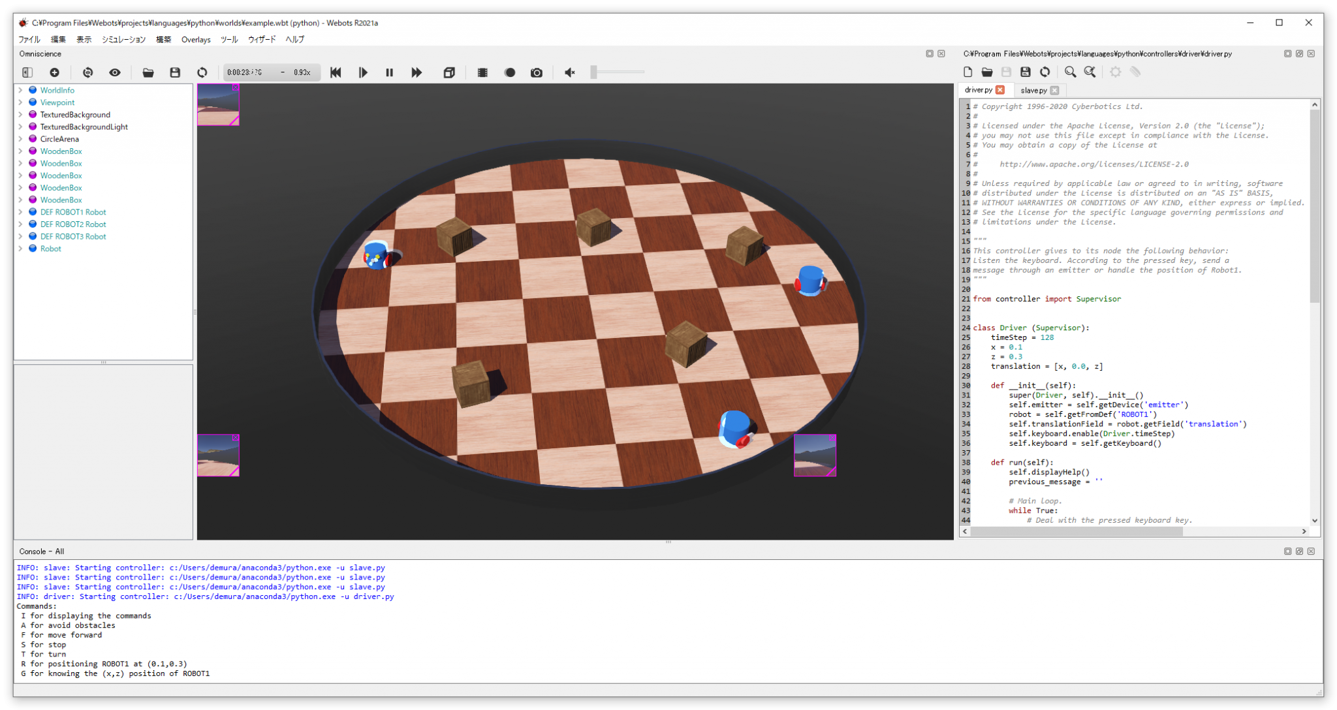This screenshot has height=710, width=1337.
Task: Select the Viewpoint node in the scene tree
Action: [57, 102]
